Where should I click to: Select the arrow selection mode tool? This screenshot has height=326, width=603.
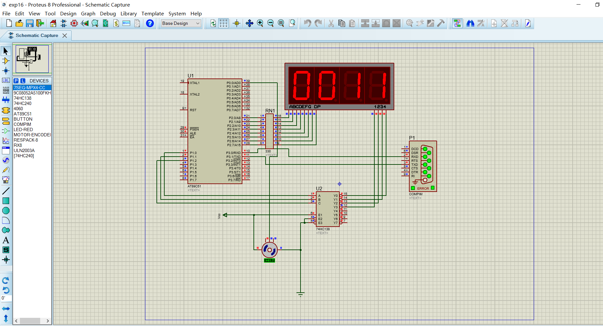(6, 51)
